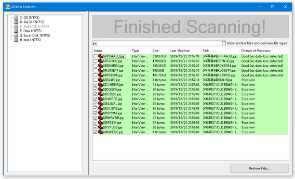This screenshot has height=179, width=295.
Task: Enable Show system files and unknown file types
Action: tap(224, 43)
